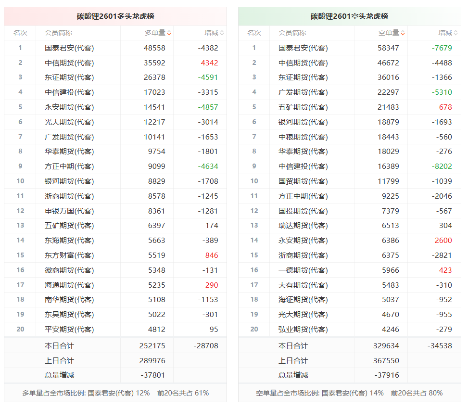Select 国泰君安(代客) in long table

point(69,48)
